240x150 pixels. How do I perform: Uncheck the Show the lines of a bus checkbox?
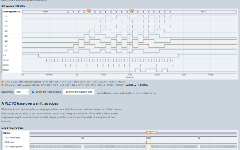click(x=33, y=92)
